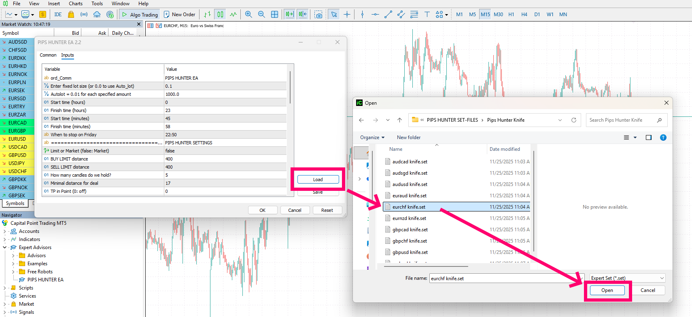Select H4 timeframe
Screen dimensions: 692x317
(x=524, y=15)
